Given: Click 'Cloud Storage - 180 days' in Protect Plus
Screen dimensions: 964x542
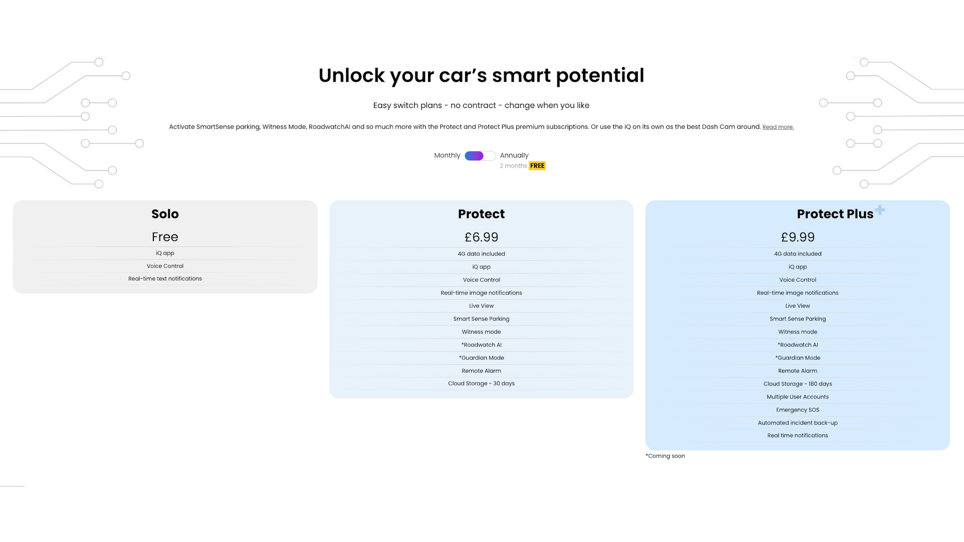Looking at the screenshot, I should point(797,383).
